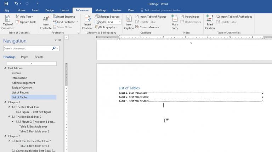Open the Add Text dropdown
This screenshot has height=152, width=272.
[24, 17]
